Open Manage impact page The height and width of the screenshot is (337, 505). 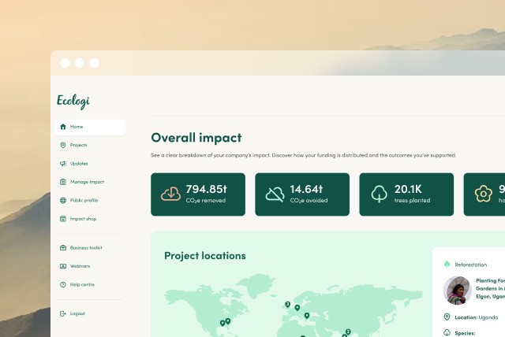point(87,182)
